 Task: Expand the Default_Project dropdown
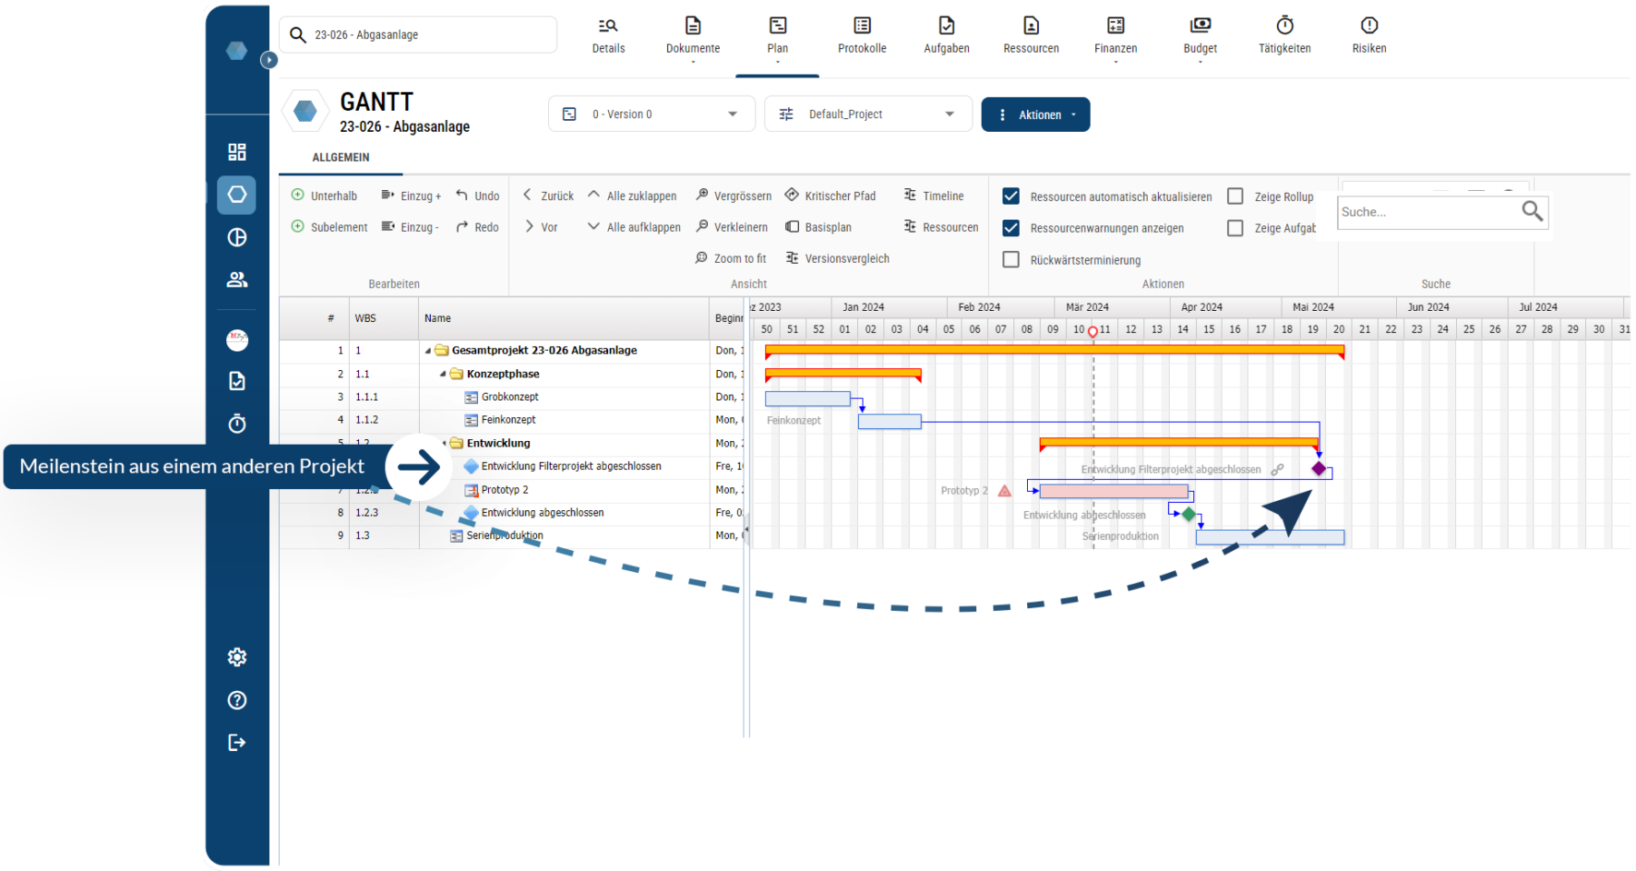[x=867, y=115]
